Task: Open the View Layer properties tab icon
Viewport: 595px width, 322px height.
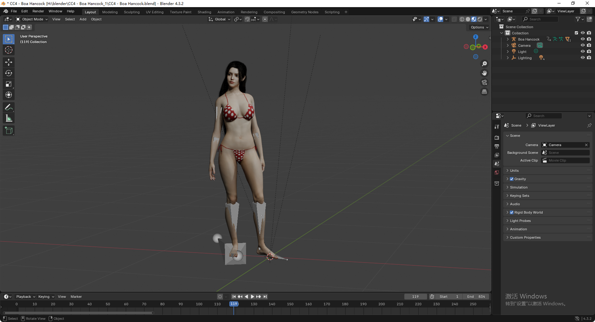Action: [x=497, y=155]
